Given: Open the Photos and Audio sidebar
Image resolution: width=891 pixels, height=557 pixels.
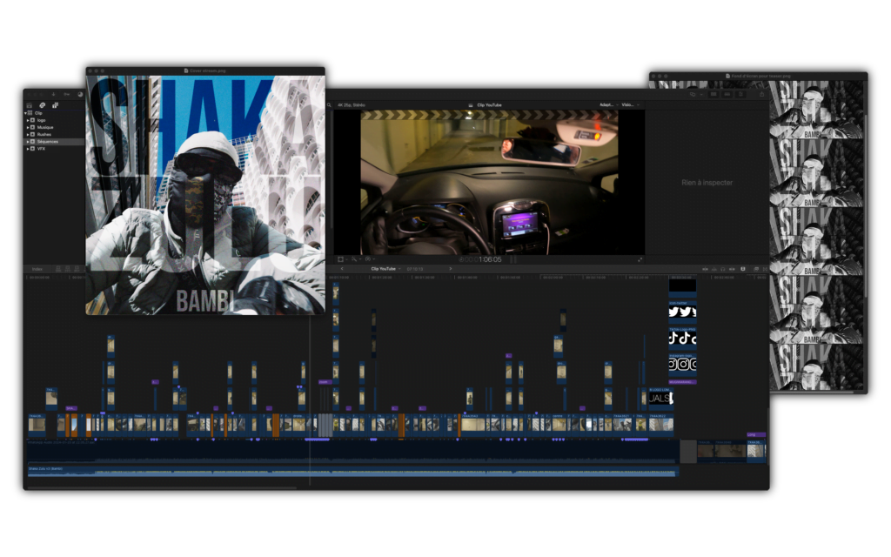Looking at the screenshot, I should (42, 105).
